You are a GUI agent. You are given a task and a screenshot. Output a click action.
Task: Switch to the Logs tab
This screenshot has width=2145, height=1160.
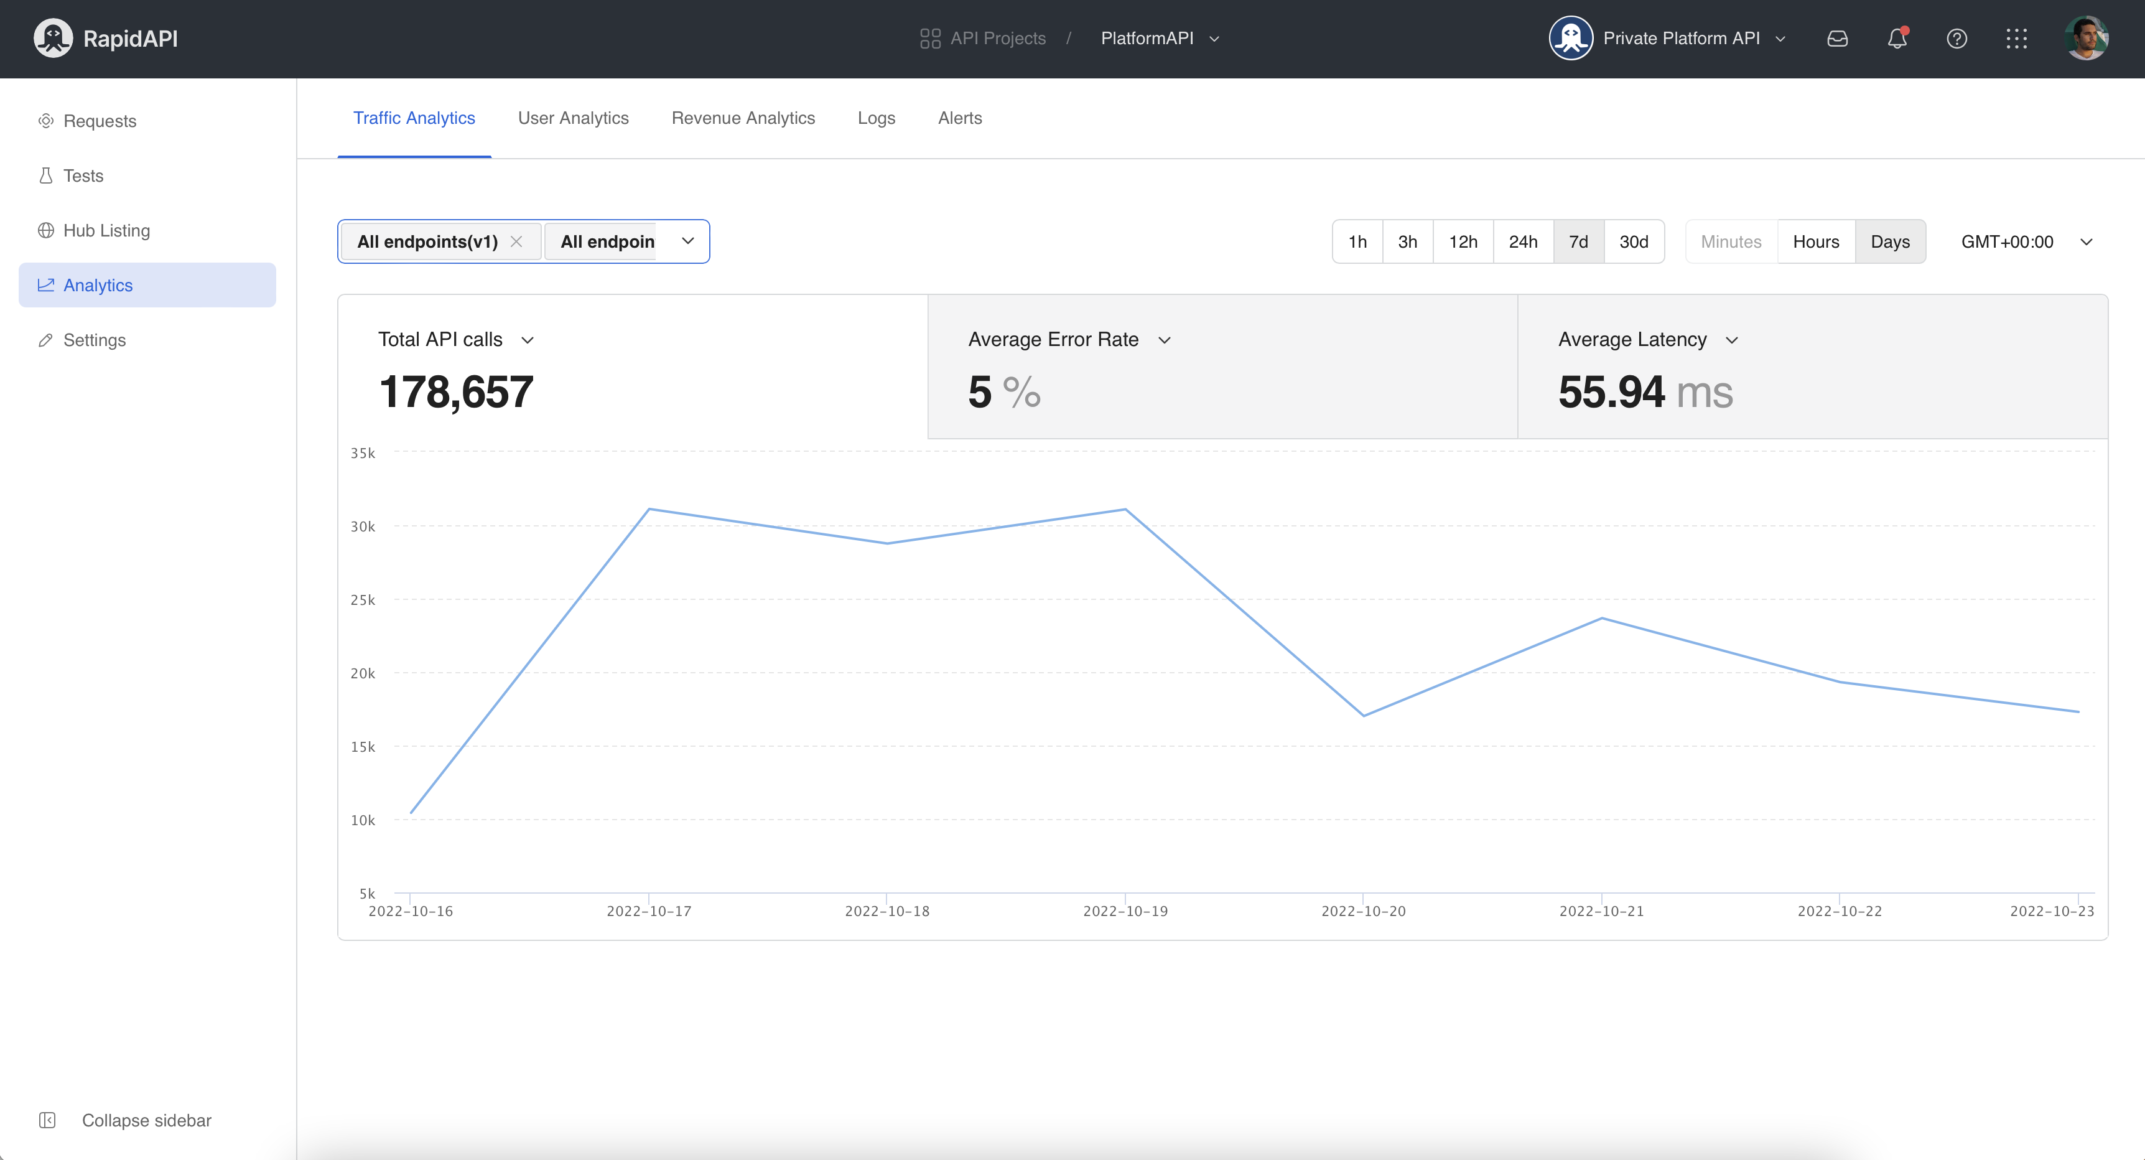click(876, 118)
